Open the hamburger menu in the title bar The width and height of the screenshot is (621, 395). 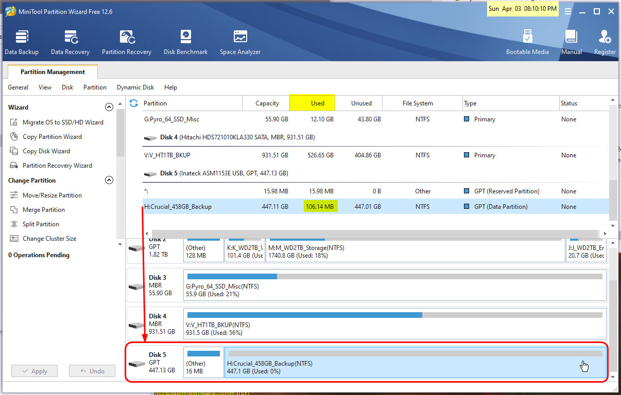pos(568,11)
